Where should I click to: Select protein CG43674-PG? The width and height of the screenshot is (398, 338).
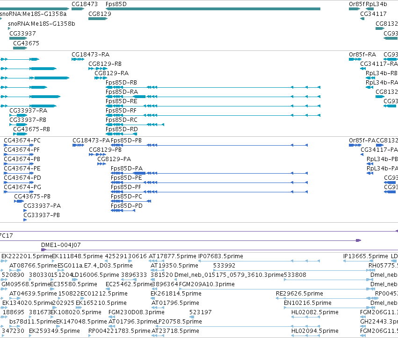[x=22, y=187]
